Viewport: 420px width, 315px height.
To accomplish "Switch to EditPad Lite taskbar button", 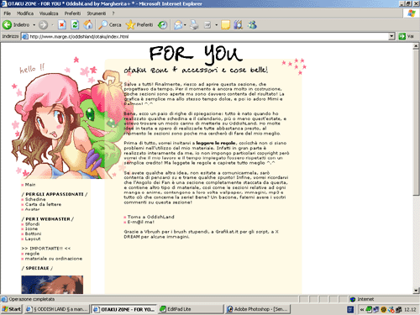I will coord(191,309).
